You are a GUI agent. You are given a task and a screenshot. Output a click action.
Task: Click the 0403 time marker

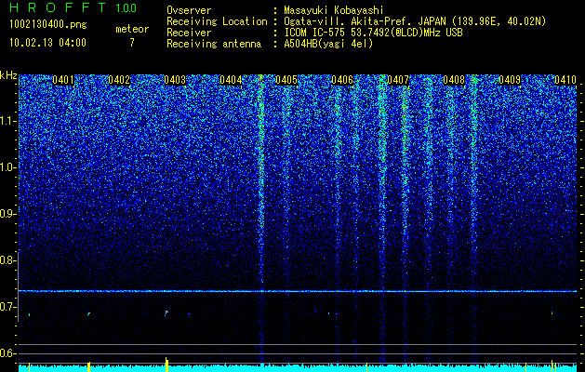click(175, 80)
